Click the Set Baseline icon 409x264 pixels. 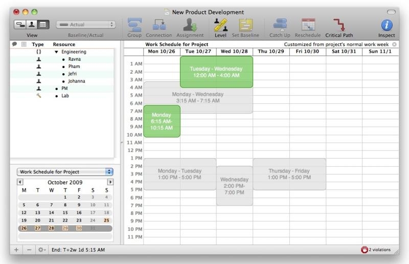(245, 26)
